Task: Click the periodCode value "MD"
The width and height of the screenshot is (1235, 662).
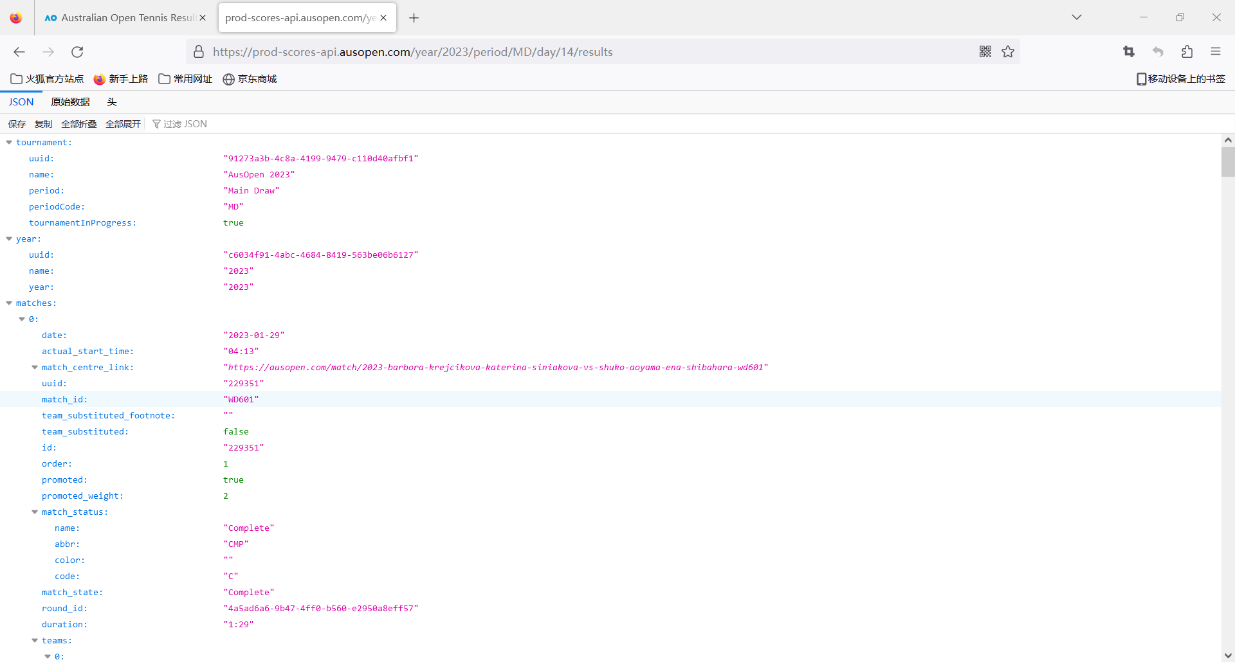Action: pyautogui.click(x=233, y=207)
